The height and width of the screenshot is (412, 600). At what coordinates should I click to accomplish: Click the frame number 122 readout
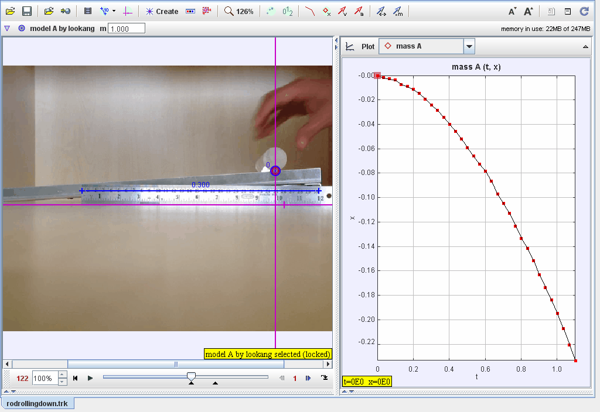tap(22, 379)
